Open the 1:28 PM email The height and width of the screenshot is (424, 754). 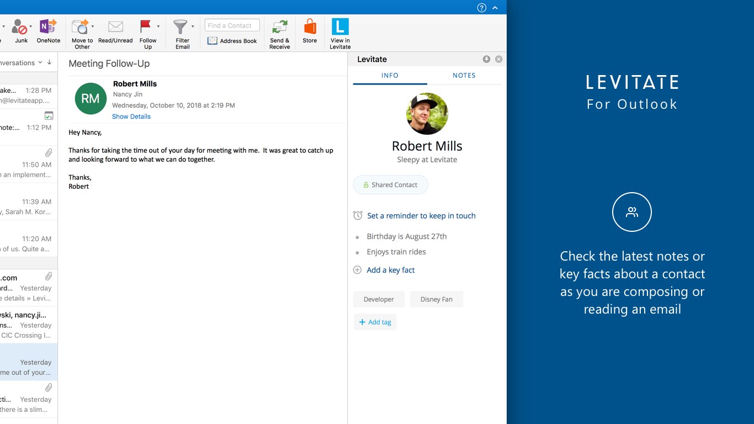[x=29, y=96]
